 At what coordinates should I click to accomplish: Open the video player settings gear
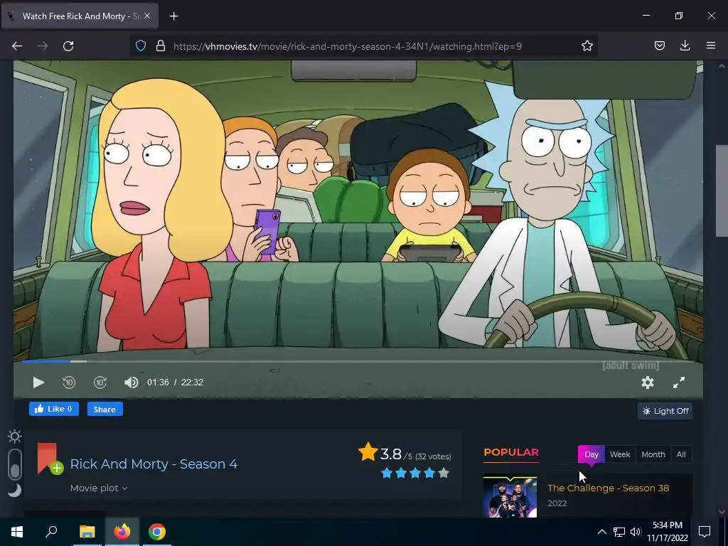pyautogui.click(x=647, y=382)
